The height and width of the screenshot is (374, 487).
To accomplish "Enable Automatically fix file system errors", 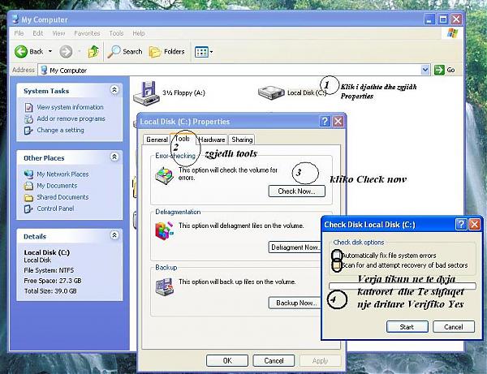I will [x=337, y=255].
